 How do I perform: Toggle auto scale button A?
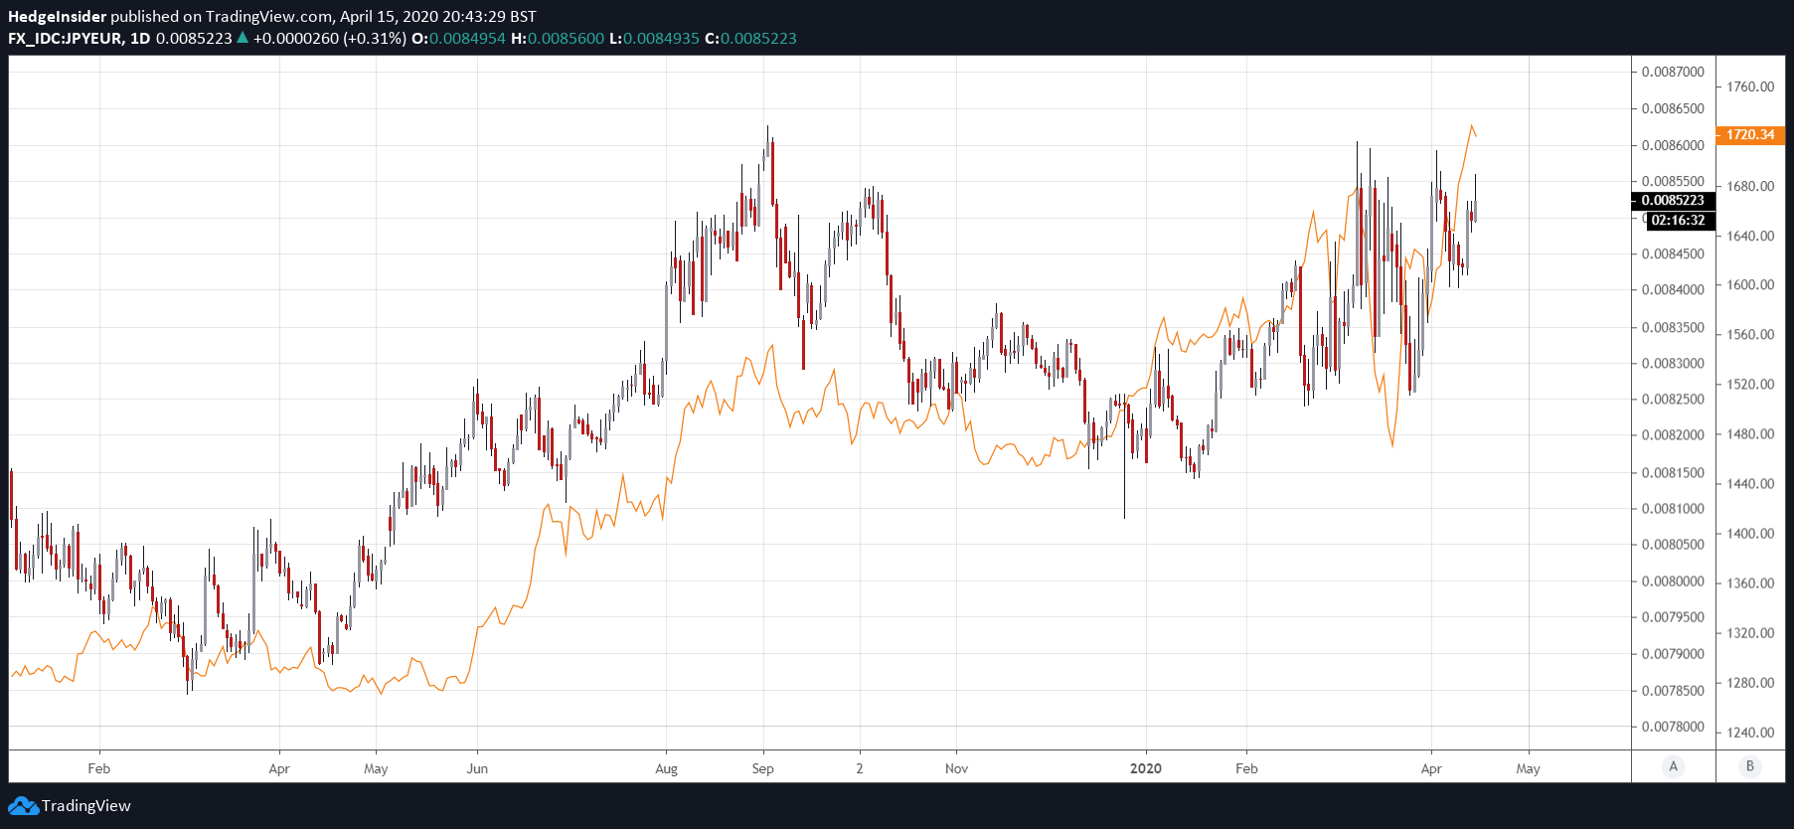coord(1674,766)
